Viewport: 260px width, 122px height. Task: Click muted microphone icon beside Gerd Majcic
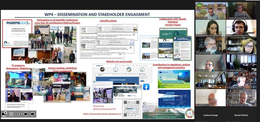click(x=197, y=18)
